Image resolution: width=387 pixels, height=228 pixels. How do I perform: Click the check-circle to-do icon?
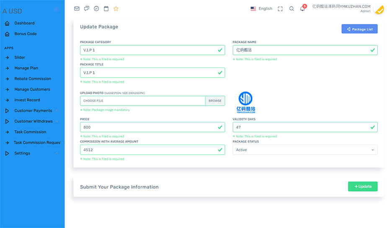[x=96, y=8]
